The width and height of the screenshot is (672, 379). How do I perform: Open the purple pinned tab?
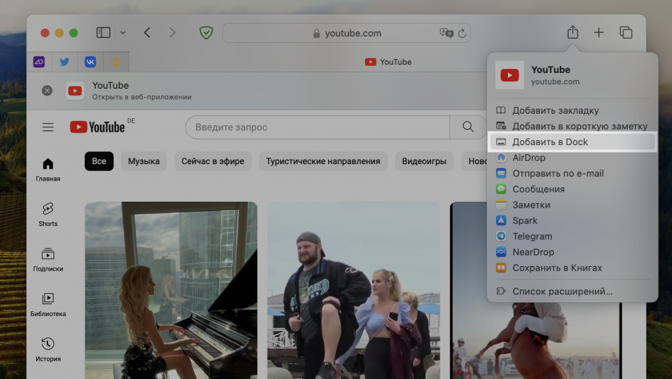point(39,62)
